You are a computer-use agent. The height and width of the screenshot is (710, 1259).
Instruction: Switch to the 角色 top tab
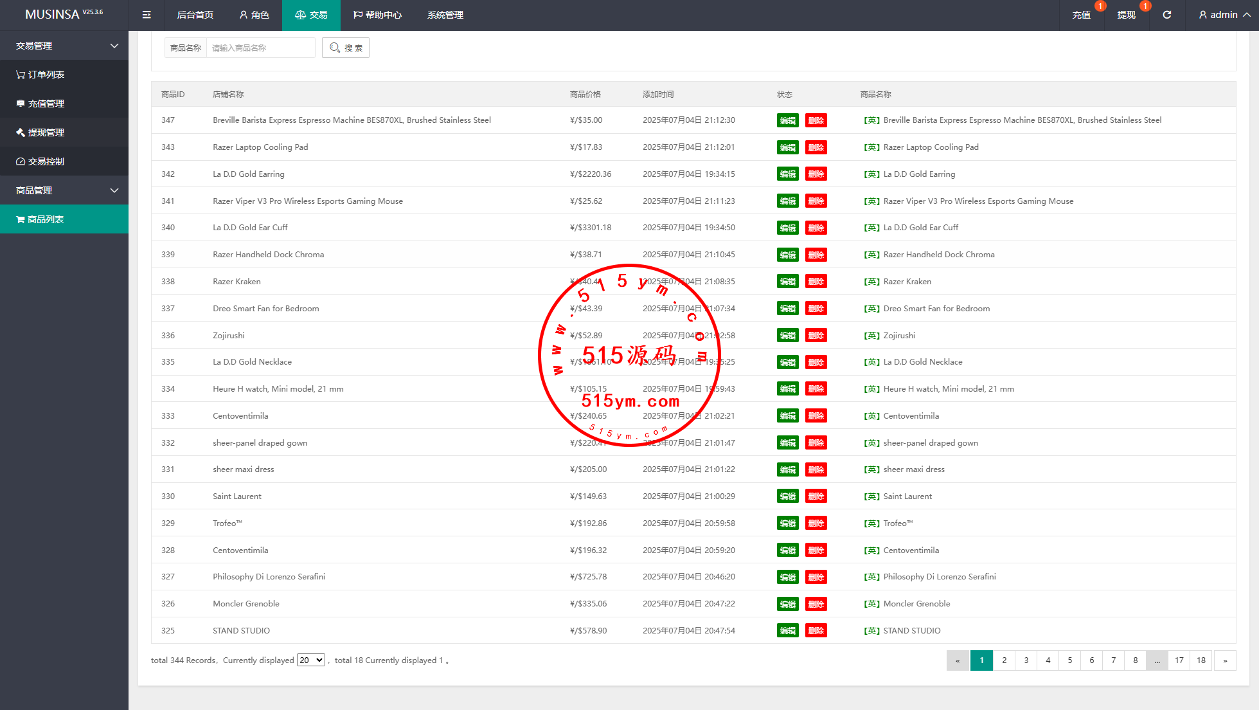tap(254, 15)
